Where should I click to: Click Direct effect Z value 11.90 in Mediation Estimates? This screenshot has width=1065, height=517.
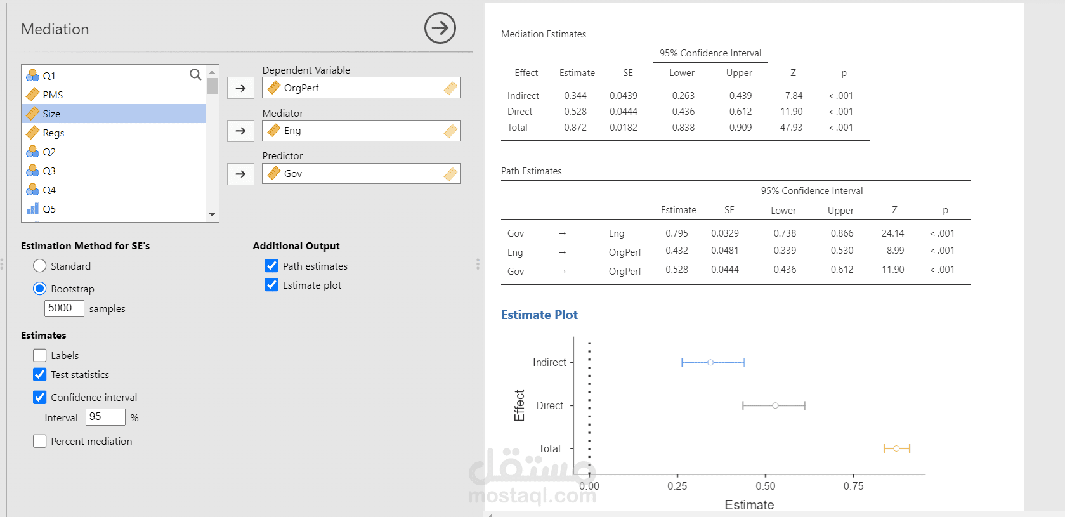(792, 112)
